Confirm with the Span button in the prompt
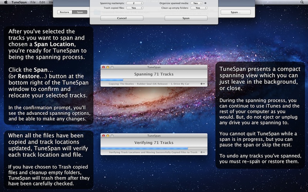Image resolution: width=308 pixels, height=192 pixels. coord(186,18)
